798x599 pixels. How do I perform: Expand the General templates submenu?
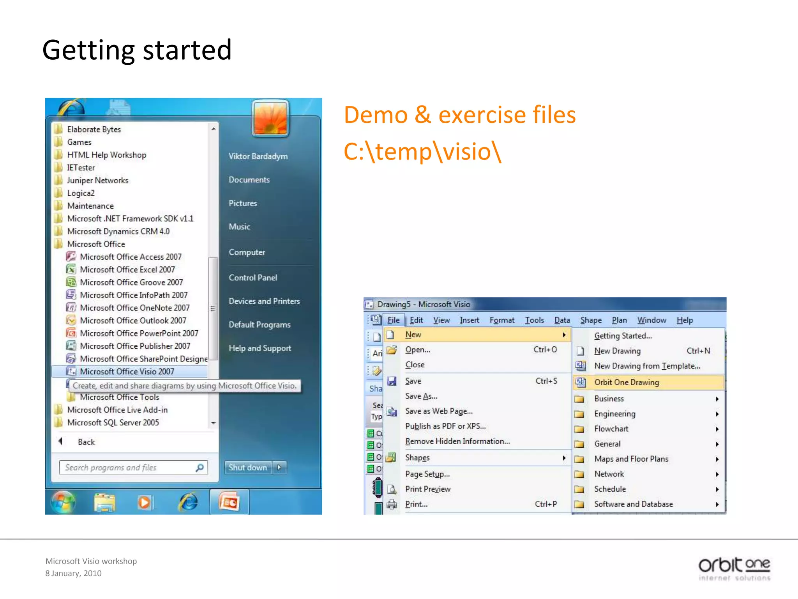pyautogui.click(x=717, y=444)
